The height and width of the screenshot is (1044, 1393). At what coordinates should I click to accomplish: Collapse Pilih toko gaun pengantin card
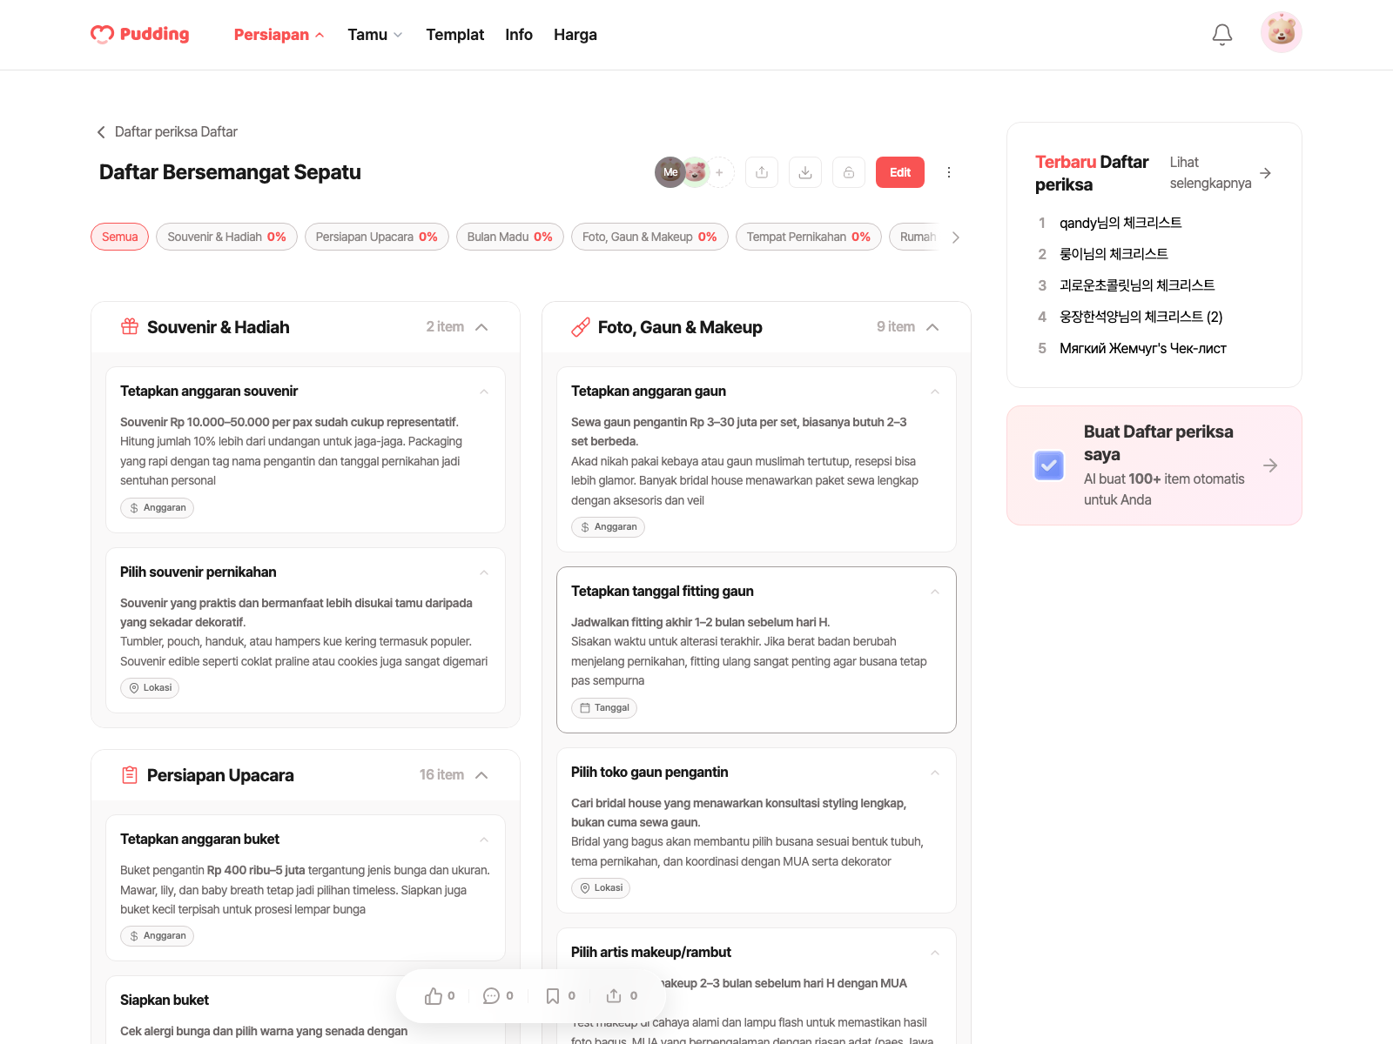pyautogui.click(x=935, y=773)
